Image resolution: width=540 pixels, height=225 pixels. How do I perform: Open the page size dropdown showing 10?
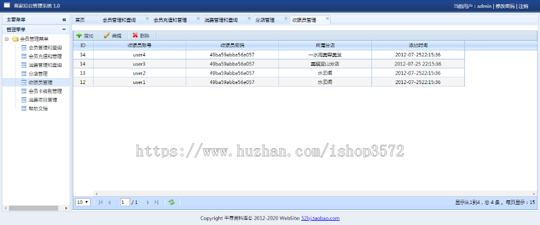point(83,202)
